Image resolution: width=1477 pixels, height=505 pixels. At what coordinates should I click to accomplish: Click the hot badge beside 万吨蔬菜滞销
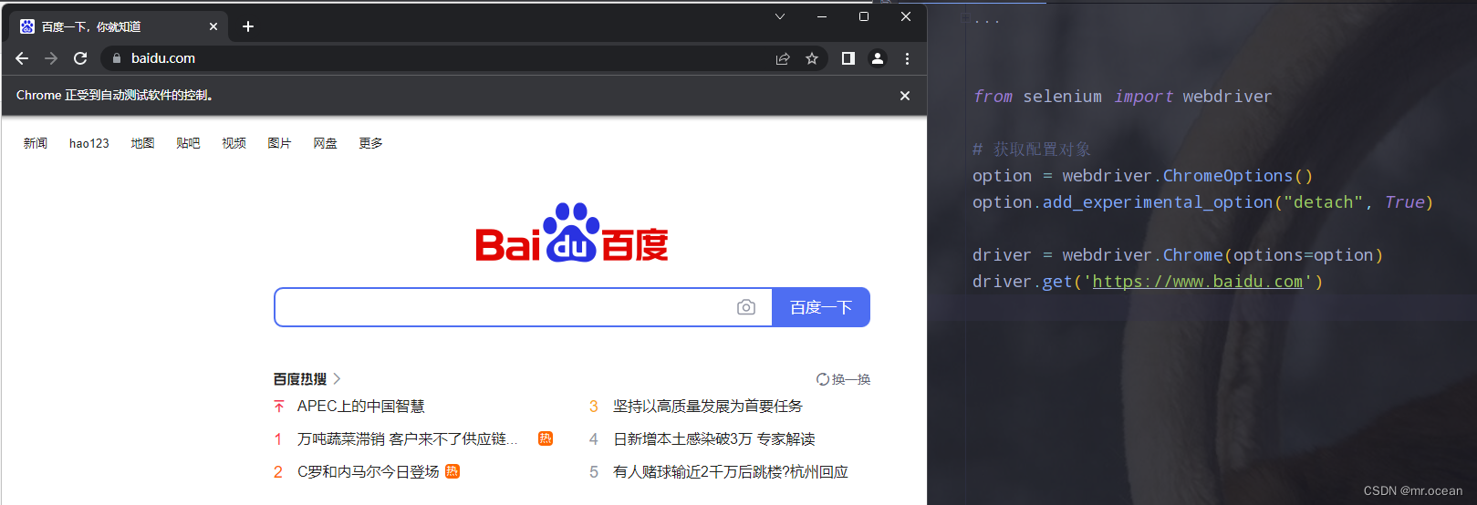click(x=546, y=438)
